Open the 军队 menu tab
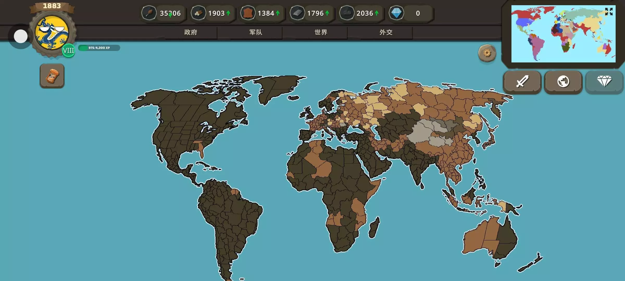Image resolution: width=625 pixels, height=281 pixels. coord(256,32)
